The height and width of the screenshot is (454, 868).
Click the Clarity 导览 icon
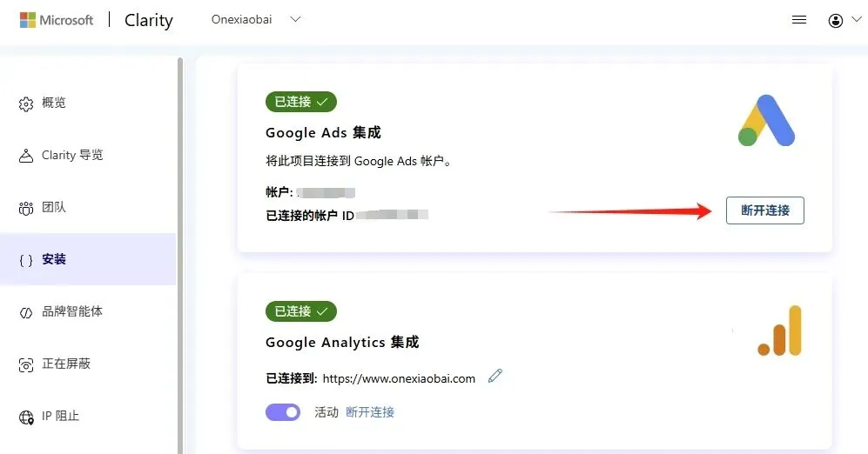click(26, 156)
